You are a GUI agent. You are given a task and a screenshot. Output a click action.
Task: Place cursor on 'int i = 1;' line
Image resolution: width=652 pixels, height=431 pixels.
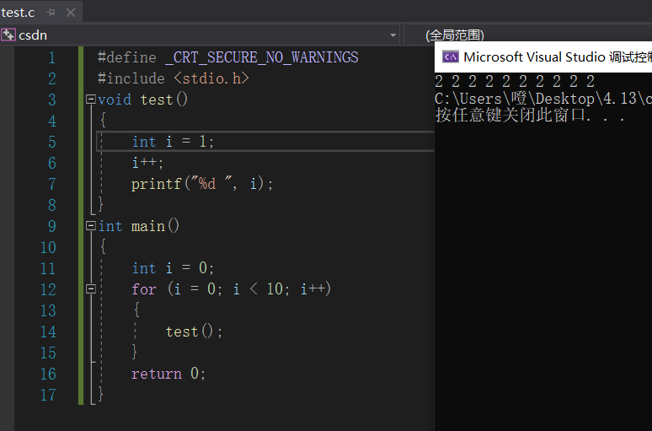coord(173,142)
